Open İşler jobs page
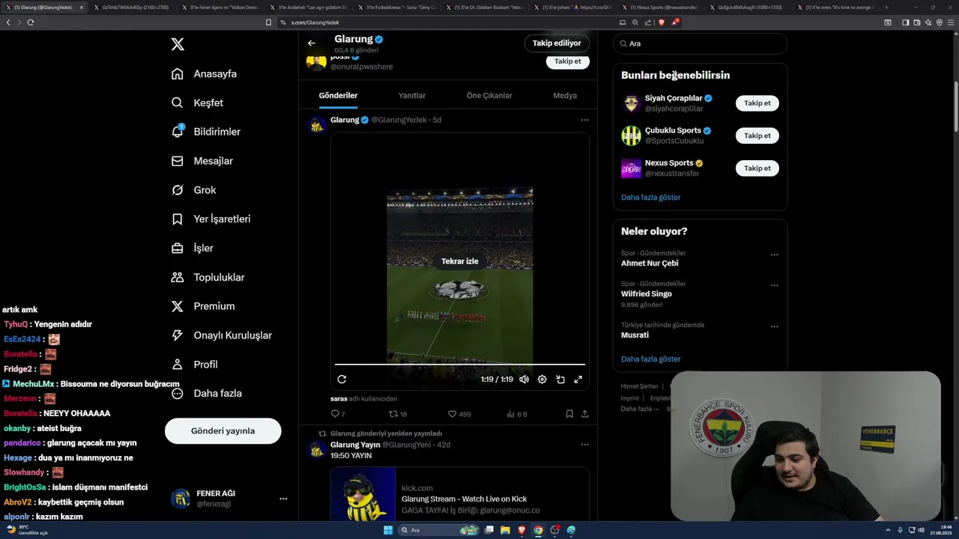Image resolution: width=959 pixels, height=539 pixels. (x=192, y=248)
